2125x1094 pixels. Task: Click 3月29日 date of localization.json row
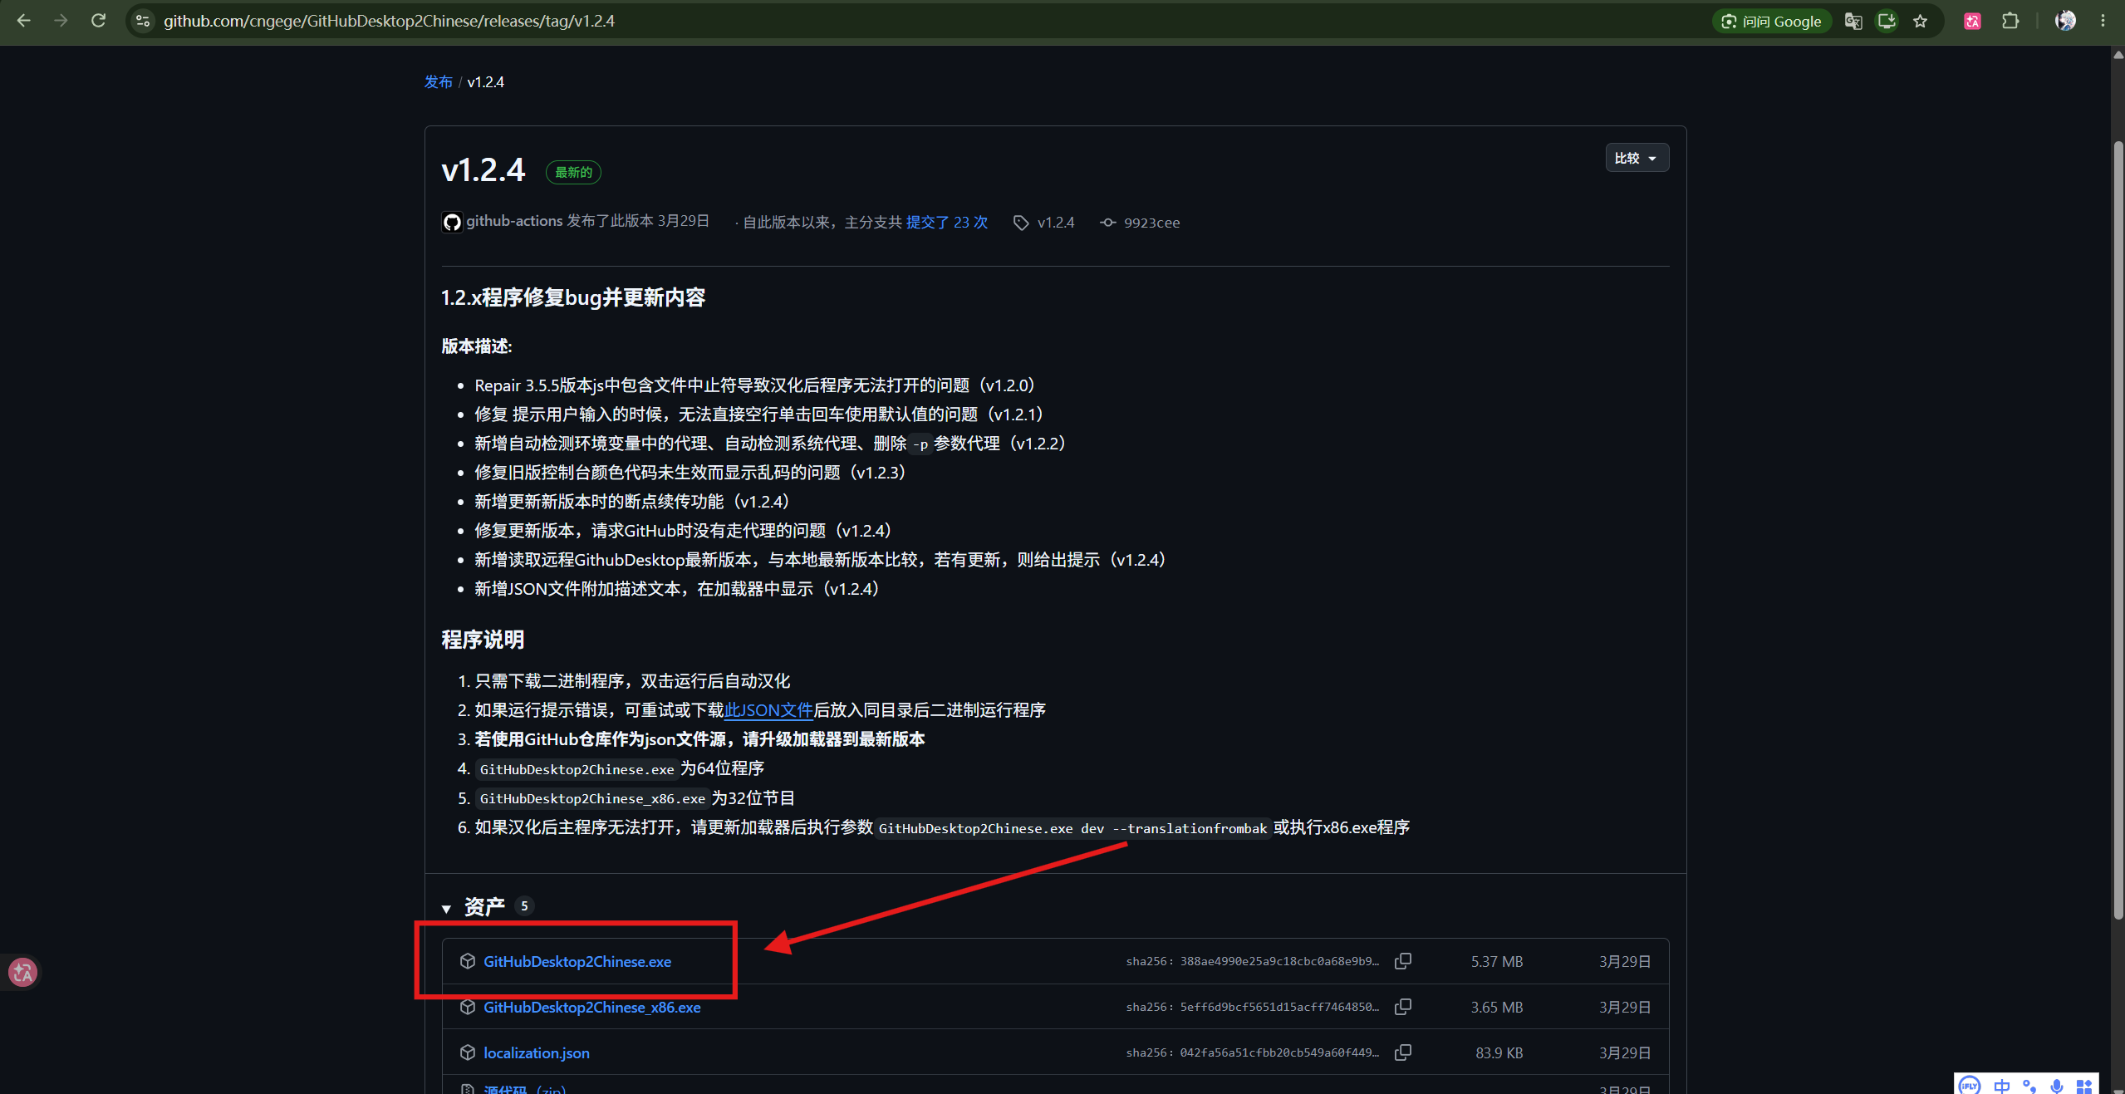click(x=1625, y=1052)
